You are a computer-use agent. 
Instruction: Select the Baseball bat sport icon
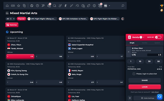[x=71, y=6]
